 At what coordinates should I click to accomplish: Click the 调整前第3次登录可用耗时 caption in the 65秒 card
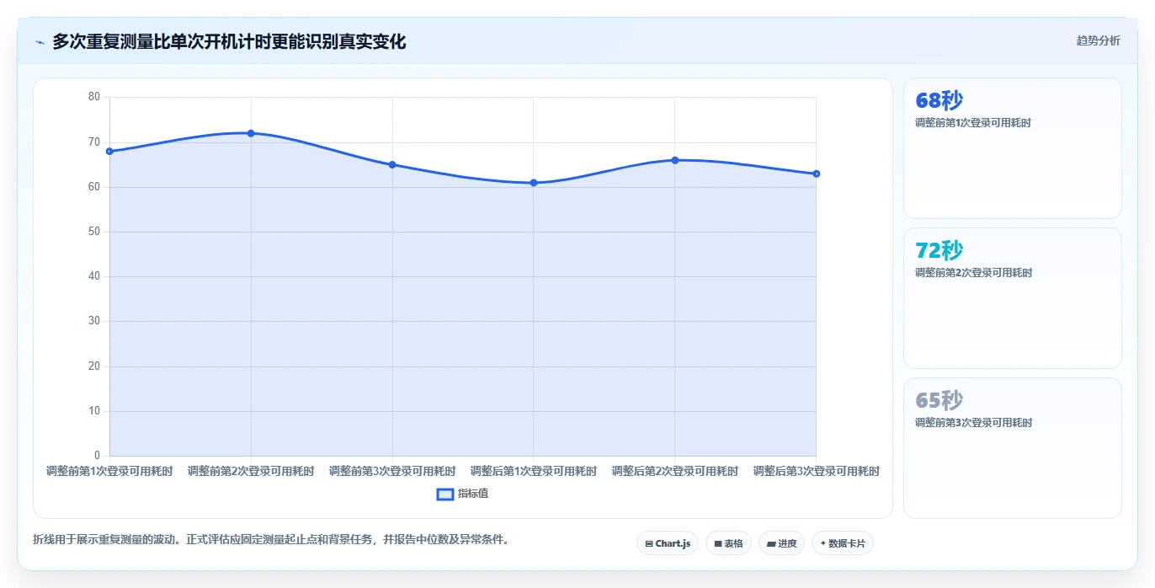[973, 423]
